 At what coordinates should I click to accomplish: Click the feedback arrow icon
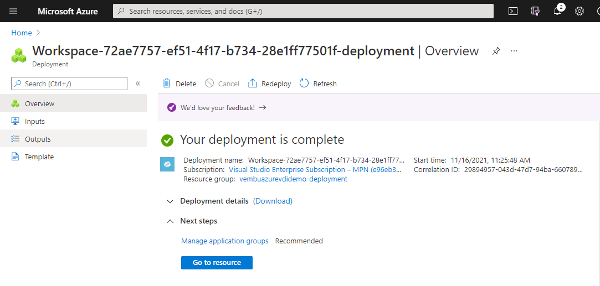coord(263,108)
